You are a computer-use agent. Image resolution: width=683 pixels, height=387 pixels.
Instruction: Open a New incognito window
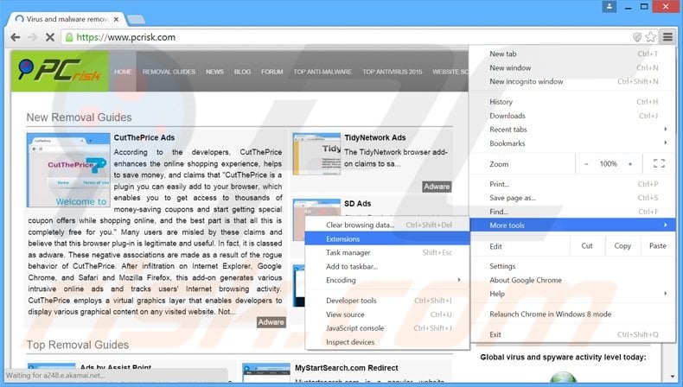573,81
